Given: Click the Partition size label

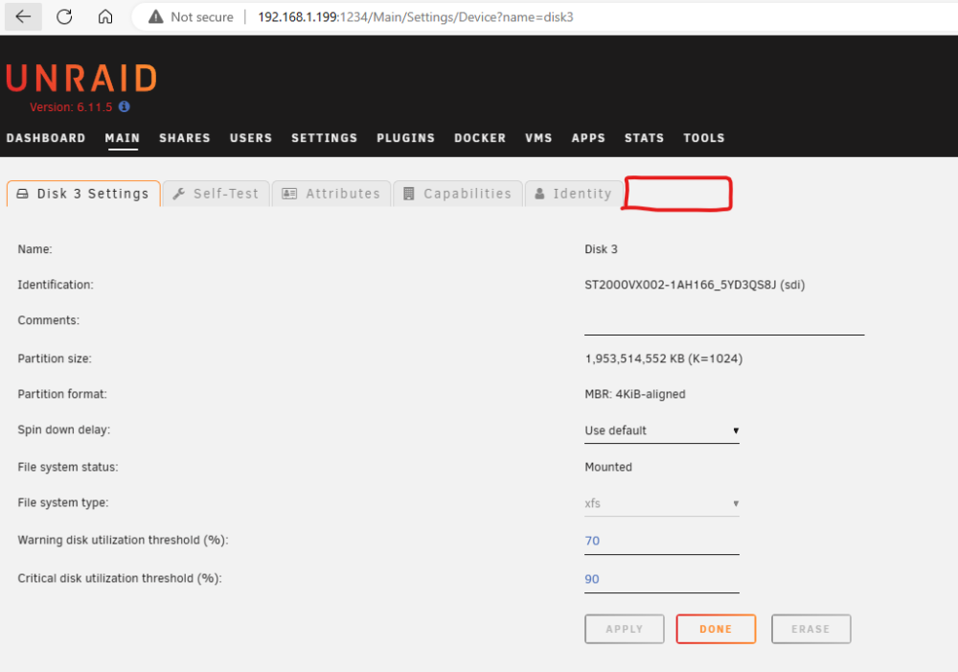Looking at the screenshot, I should [x=55, y=359].
